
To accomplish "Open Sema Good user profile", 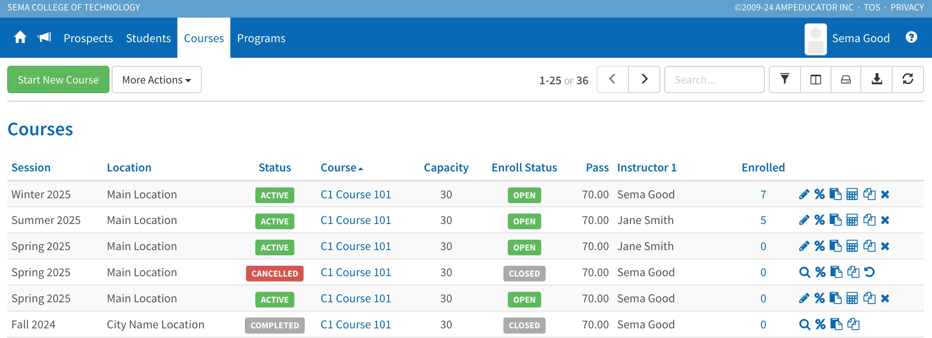I will tap(861, 38).
